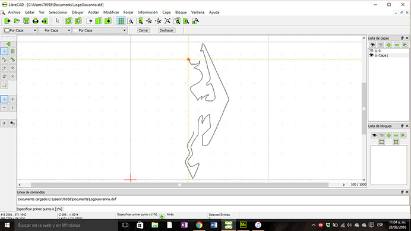This screenshot has width=411, height=231.
Task: Open the Dibujar menu
Action: tap(78, 12)
